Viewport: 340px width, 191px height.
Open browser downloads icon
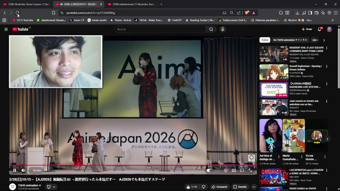pyautogui.click(x=297, y=13)
